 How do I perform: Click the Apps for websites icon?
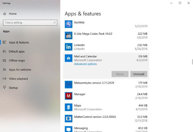point(5,70)
